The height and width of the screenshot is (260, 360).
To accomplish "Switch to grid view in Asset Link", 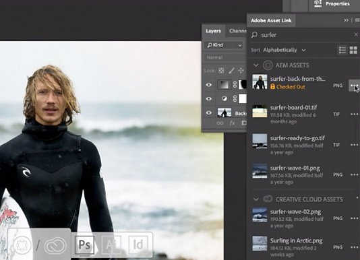I will pos(353,50).
